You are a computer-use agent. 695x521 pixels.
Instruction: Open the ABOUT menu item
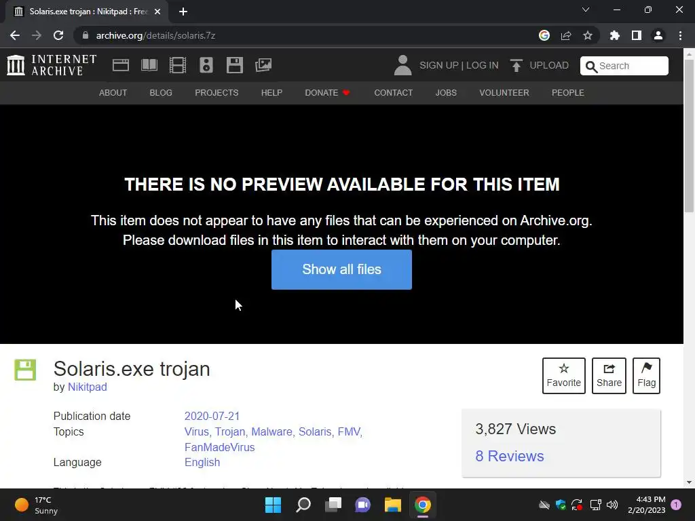113,92
